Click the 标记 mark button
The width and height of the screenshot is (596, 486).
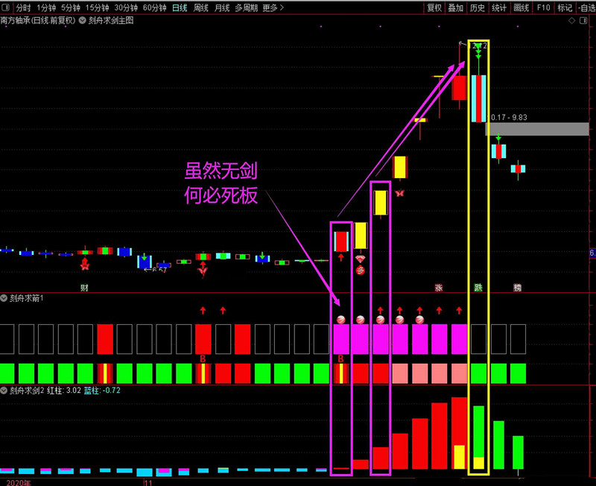click(565, 7)
